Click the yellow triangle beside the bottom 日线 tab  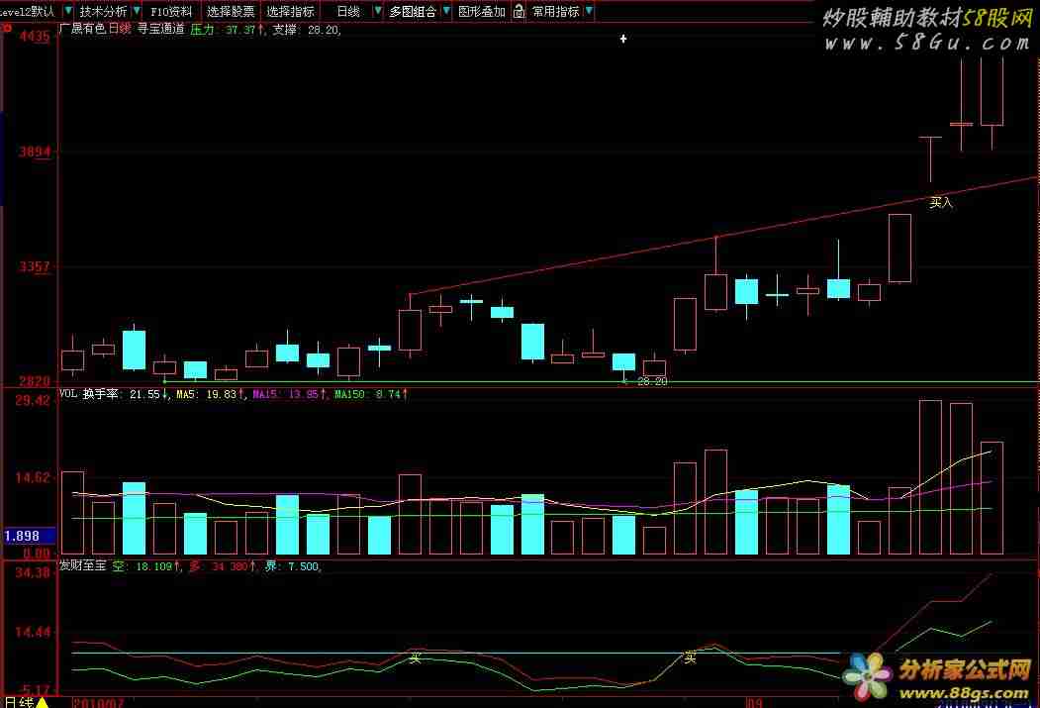pyautogui.click(x=42, y=702)
